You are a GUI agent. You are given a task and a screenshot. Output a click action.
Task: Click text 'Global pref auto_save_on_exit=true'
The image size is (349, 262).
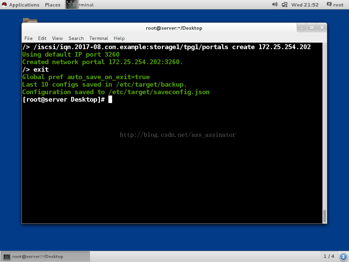(86, 77)
